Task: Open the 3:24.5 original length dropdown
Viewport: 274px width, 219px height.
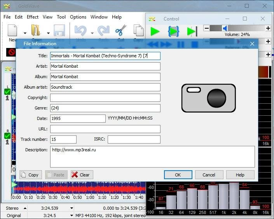Action: click(72, 216)
